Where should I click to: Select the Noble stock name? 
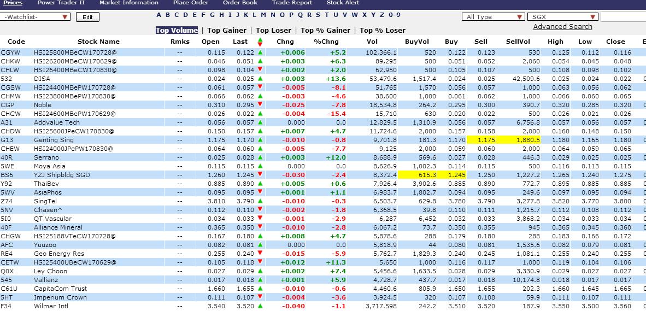click(x=43, y=104)
